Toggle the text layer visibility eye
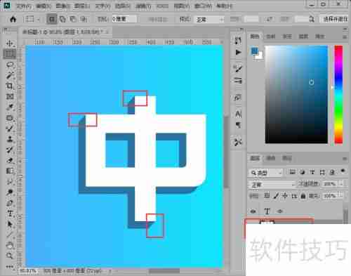 pos(253,211)
